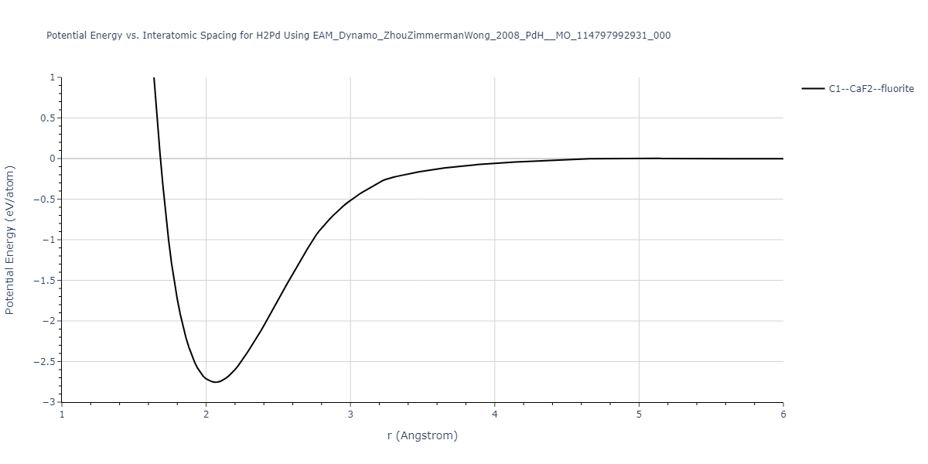
Task: Click y-axis tick label −1.5
Action: (44, 281)
